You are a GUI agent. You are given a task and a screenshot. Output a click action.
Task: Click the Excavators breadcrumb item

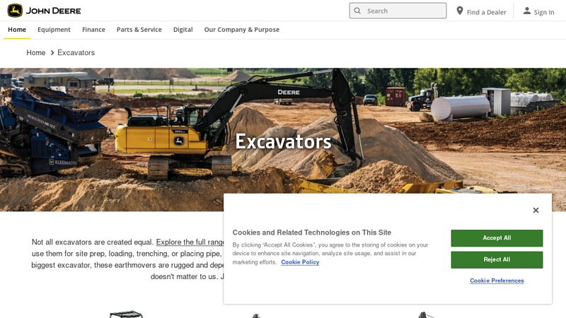tap(76, 52)
